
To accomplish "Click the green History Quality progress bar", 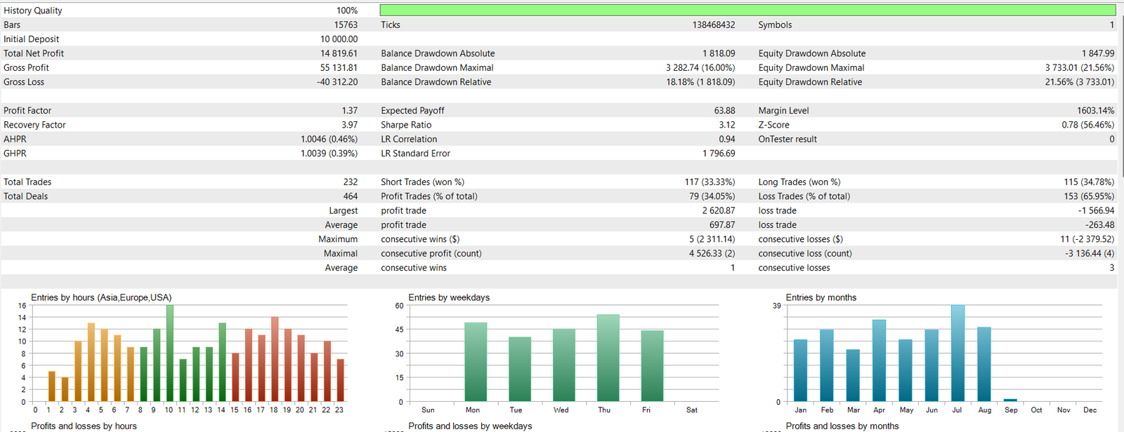I will click(747, 11).
